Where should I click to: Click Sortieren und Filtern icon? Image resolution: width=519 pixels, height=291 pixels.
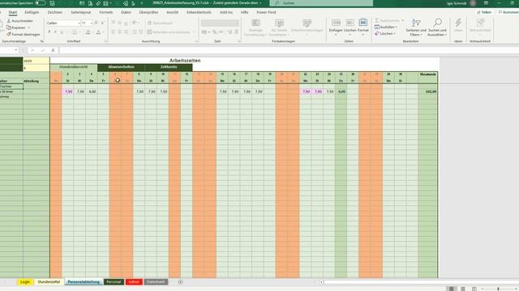416,23
